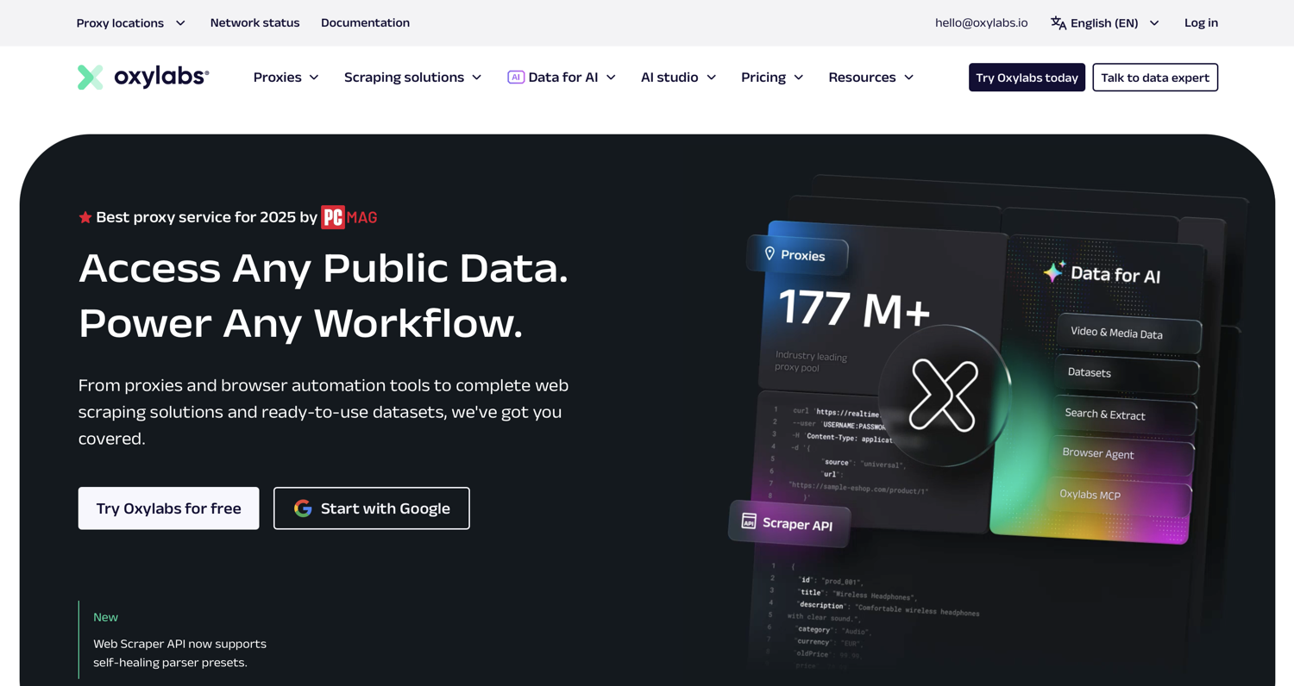Image resolution: width=1294 pixels, height=686 pixels.
Task: Click 'Best proxy service for 2025 by' text
Action: [206, 217]
